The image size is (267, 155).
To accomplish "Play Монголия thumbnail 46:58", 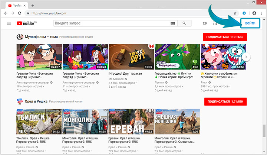I will click(85, 122).
